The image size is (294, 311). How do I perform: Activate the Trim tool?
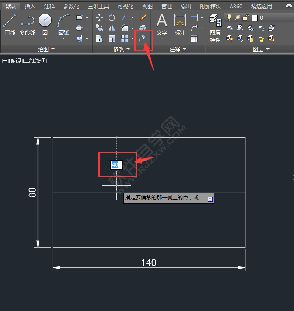coord(125,17)
